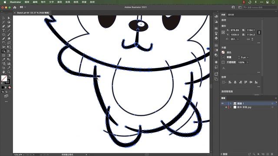278x156 pixels.
Task: Toggle constrain width and height proportions link
Action: coord(259,32)
